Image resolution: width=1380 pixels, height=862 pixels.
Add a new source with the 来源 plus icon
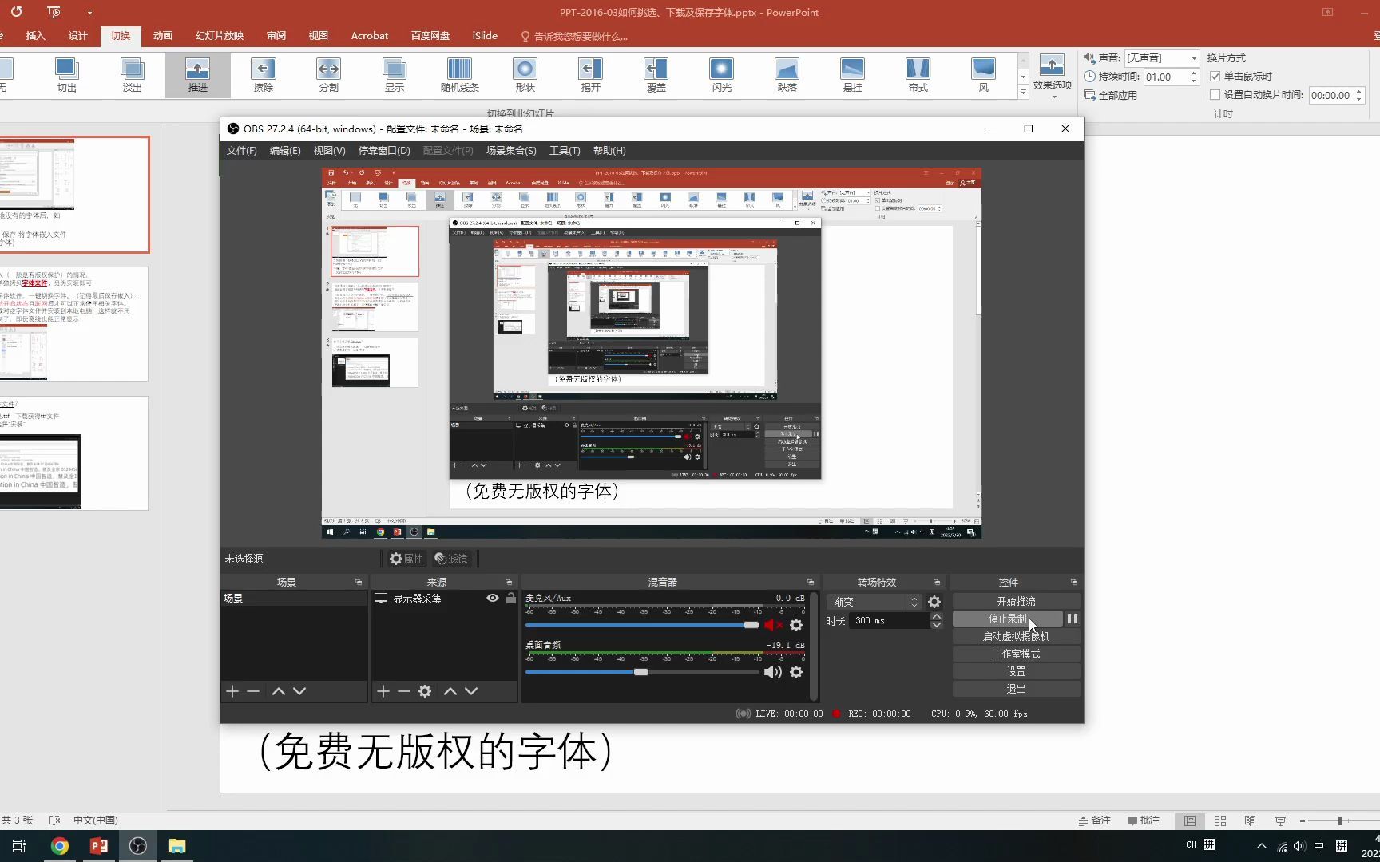pyautogui.click(x=383, y=691)
